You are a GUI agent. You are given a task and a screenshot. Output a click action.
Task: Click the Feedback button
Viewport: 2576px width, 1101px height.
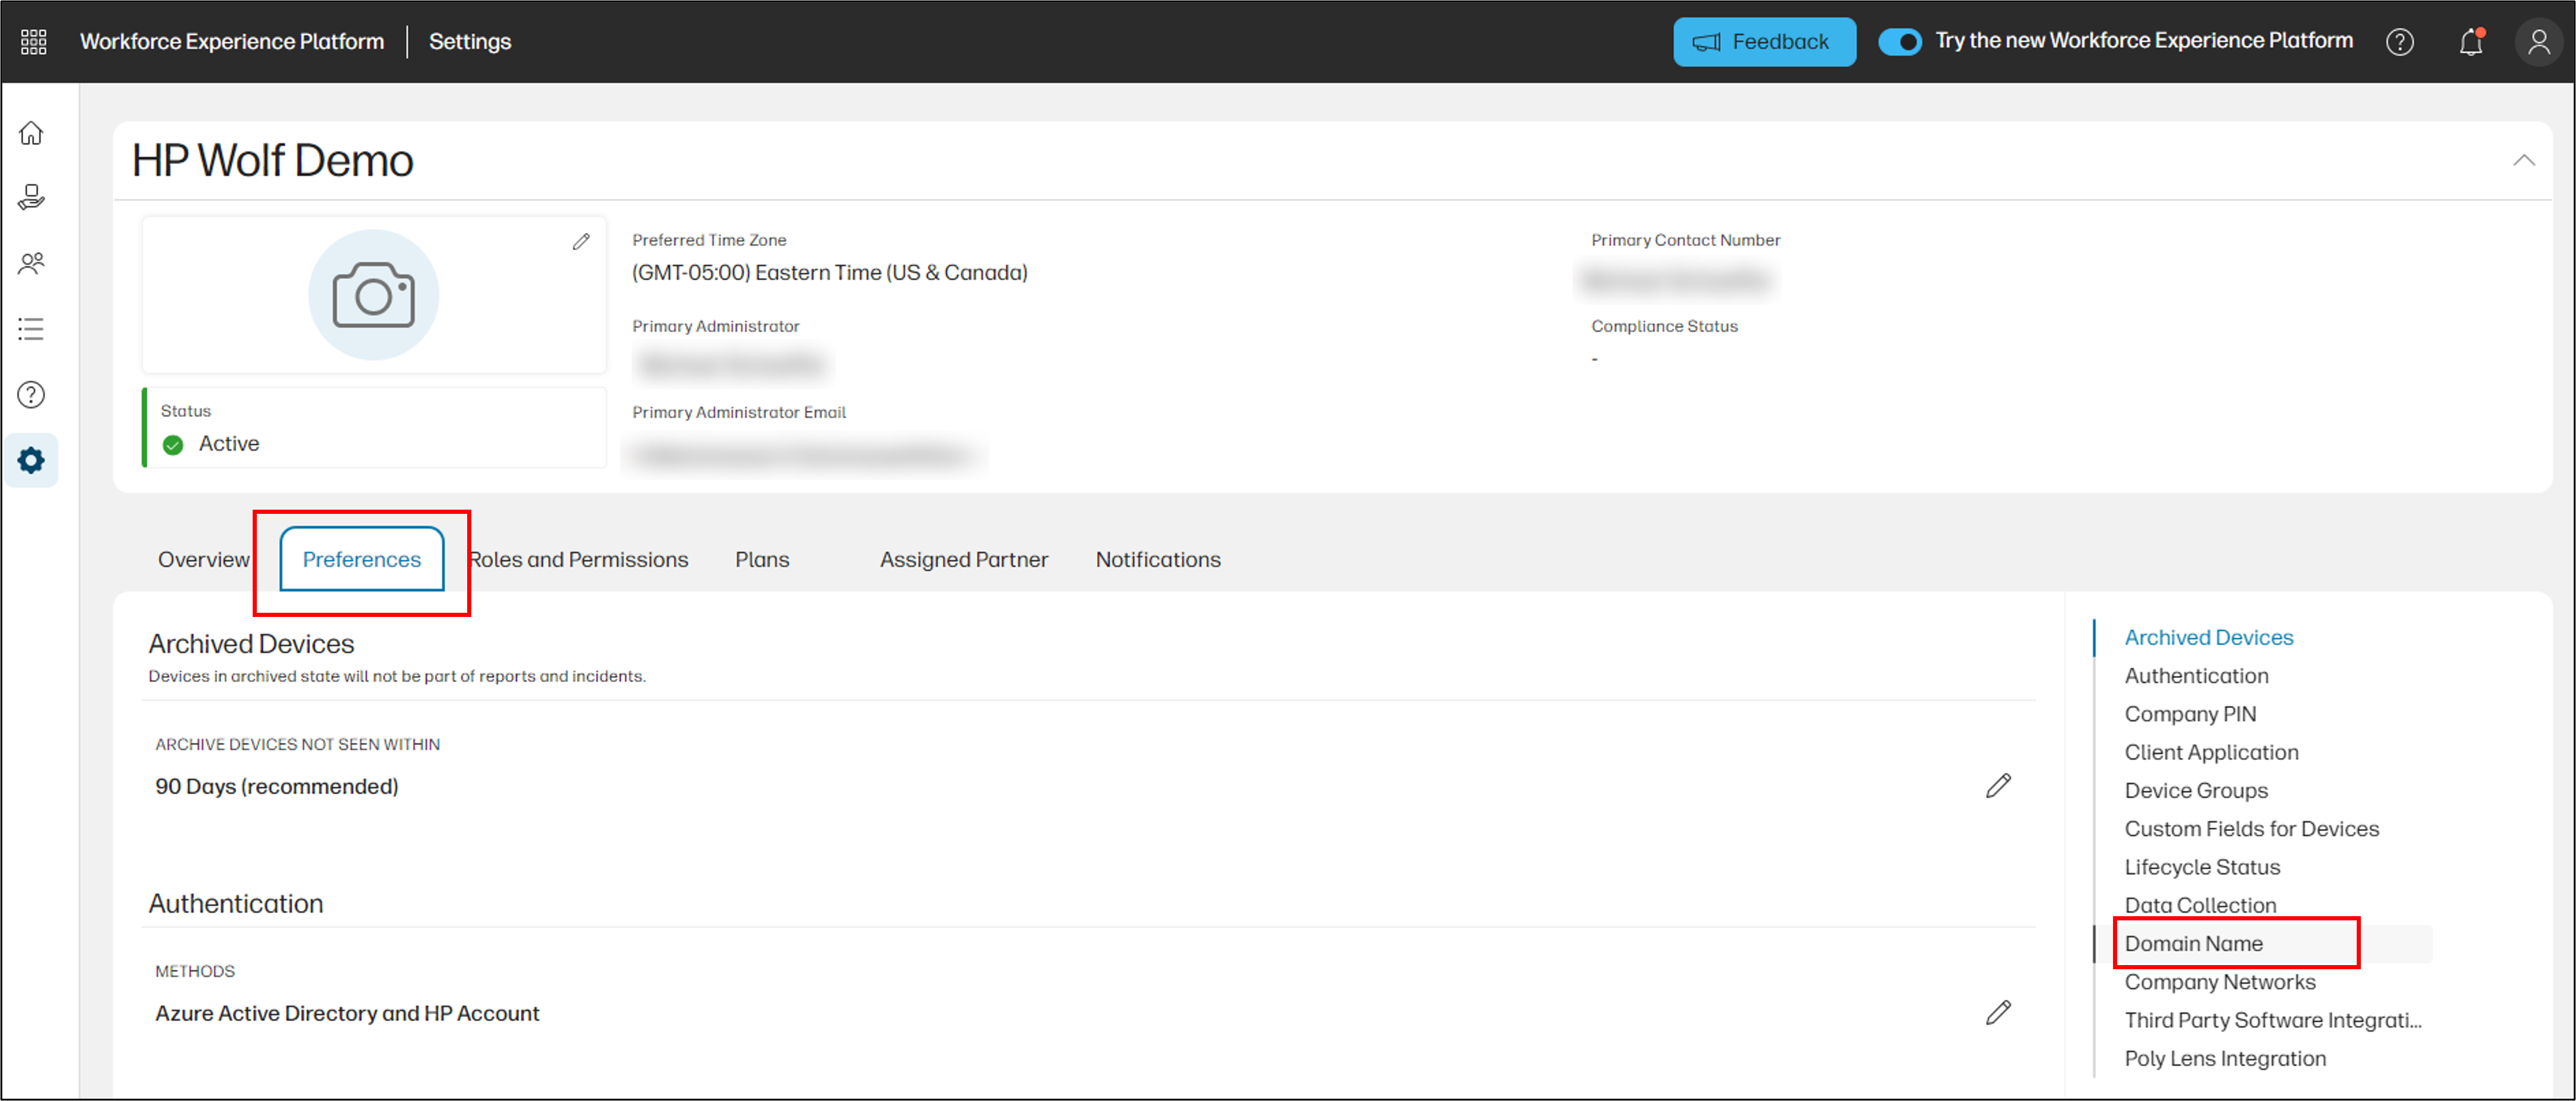[1765, 42]
